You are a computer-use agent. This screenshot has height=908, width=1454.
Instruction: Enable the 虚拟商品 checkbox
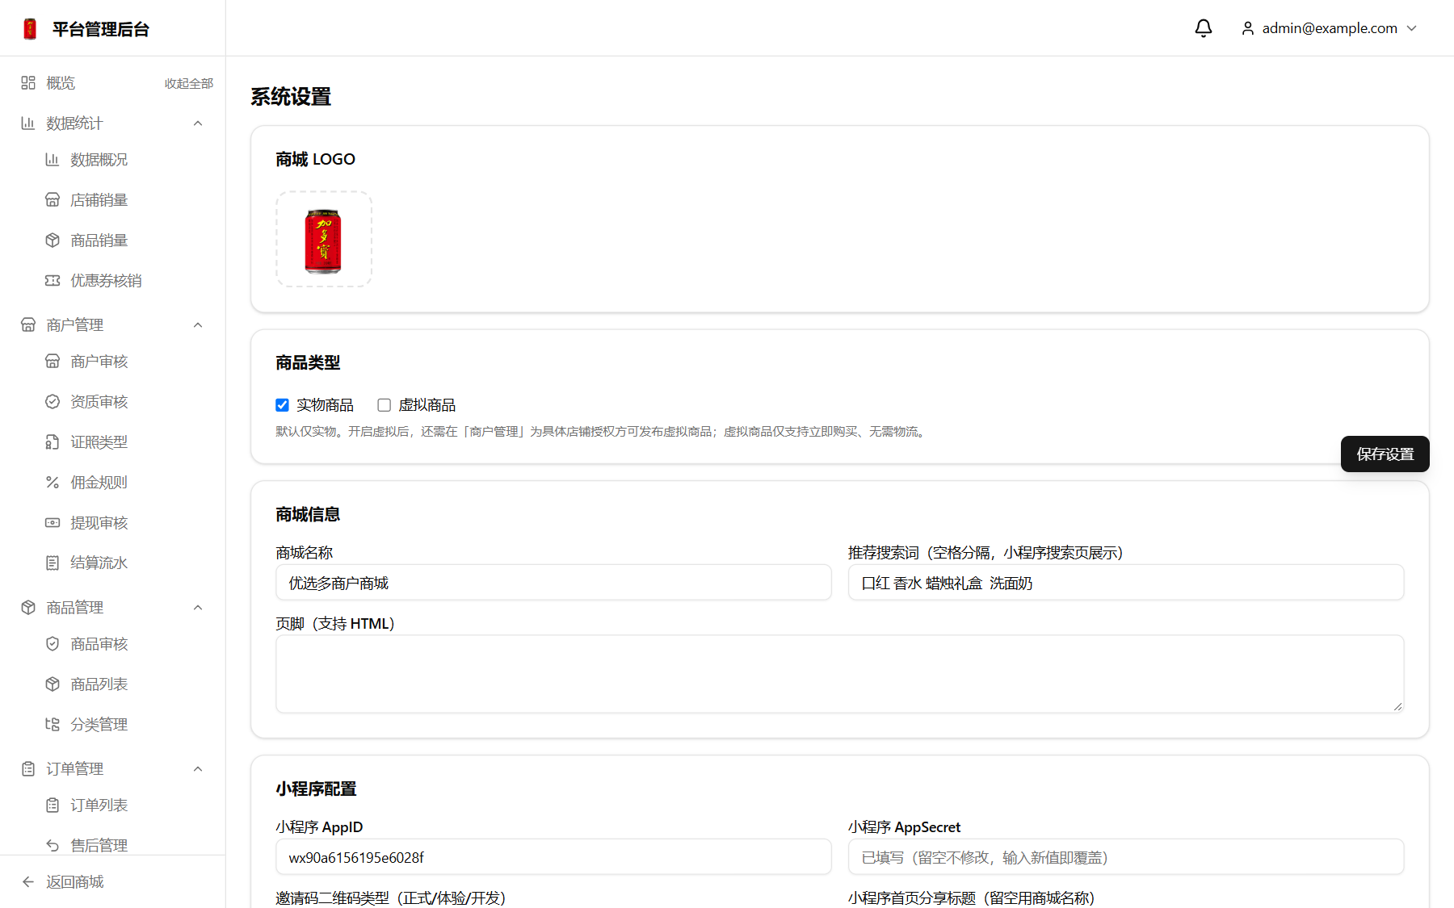tap(385, 405)
